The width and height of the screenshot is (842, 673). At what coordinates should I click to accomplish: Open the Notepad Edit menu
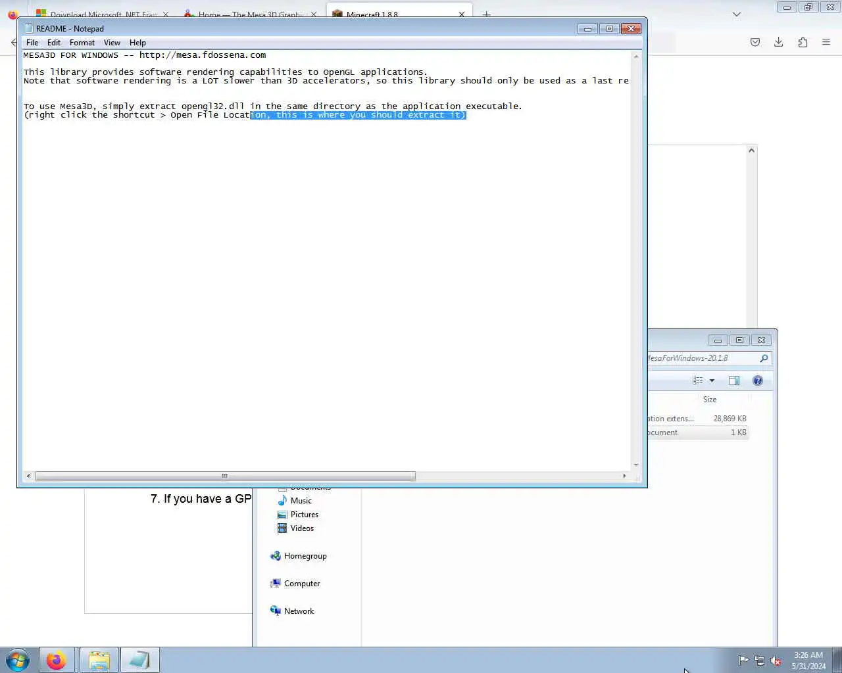(54, 43)
